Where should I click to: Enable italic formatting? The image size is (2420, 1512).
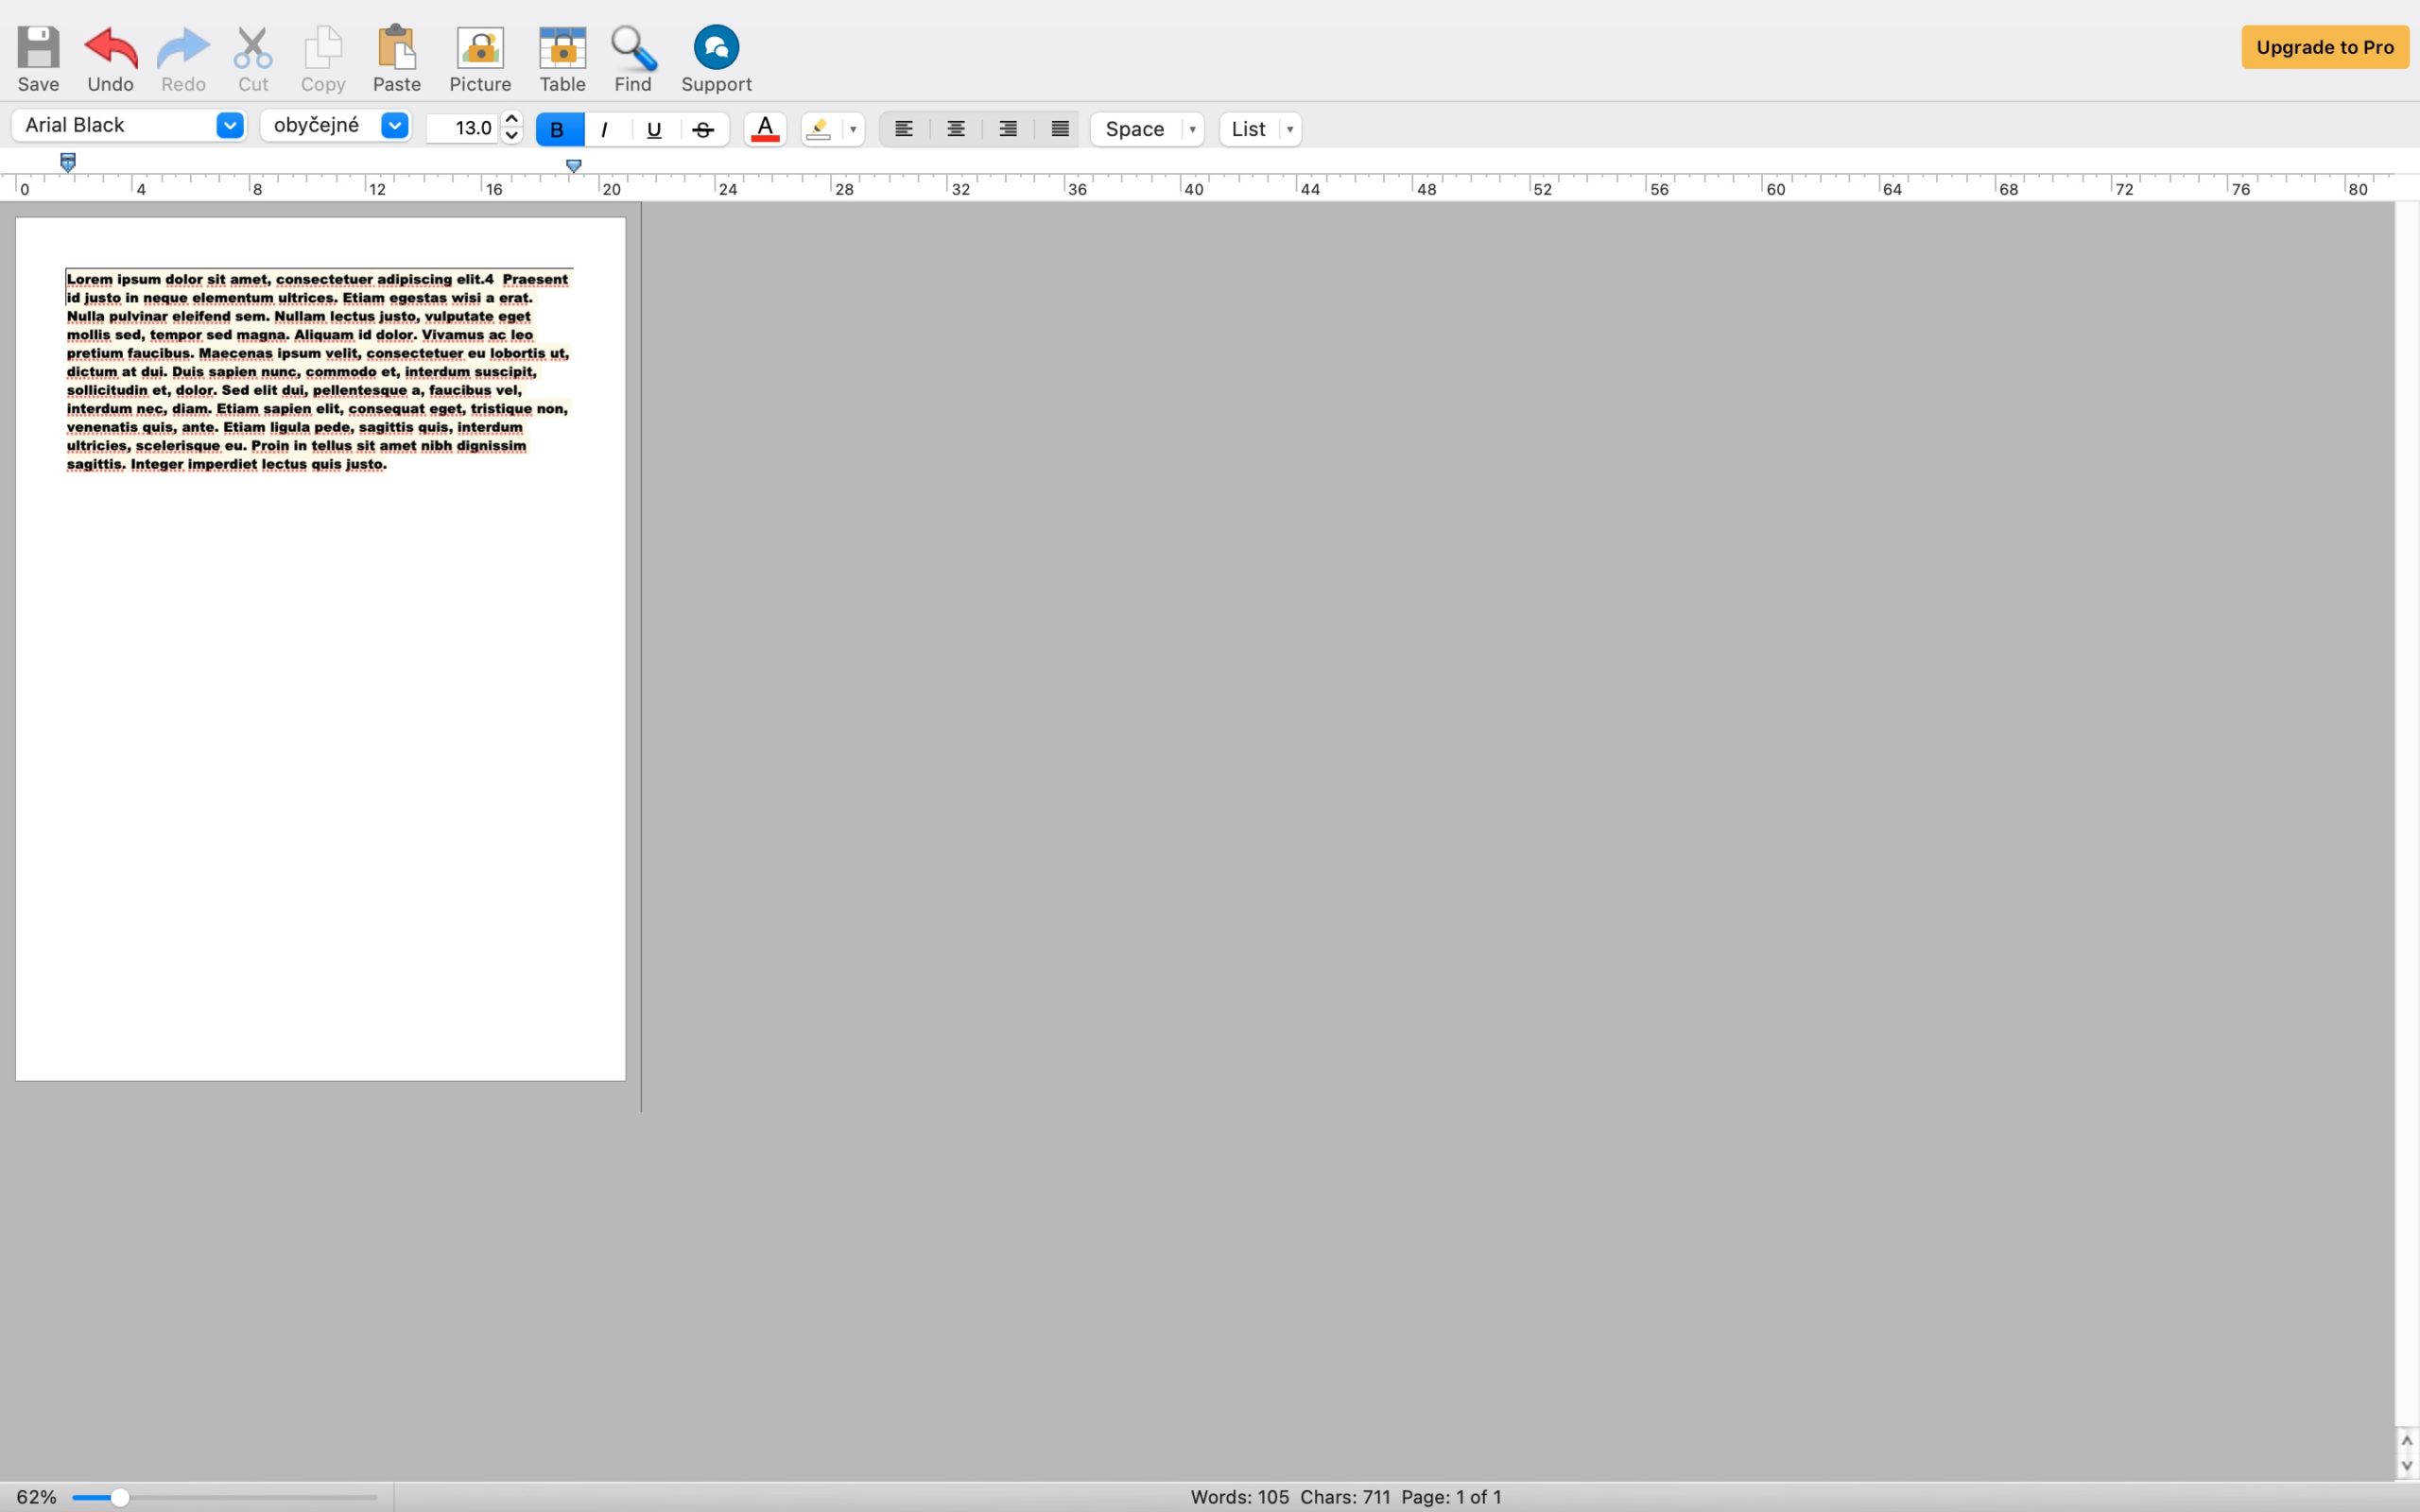tap(604, 129)
